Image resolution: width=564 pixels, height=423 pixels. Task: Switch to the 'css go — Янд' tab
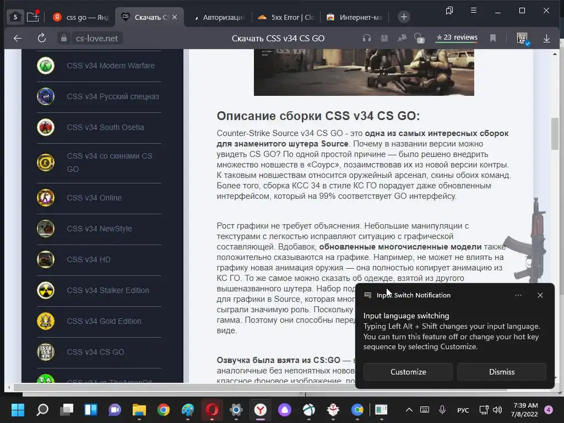(82, 17)
